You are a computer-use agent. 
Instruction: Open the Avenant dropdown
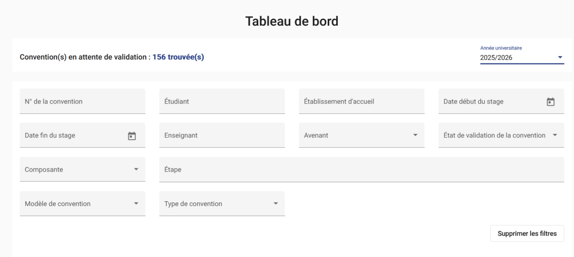pos(362,135)
